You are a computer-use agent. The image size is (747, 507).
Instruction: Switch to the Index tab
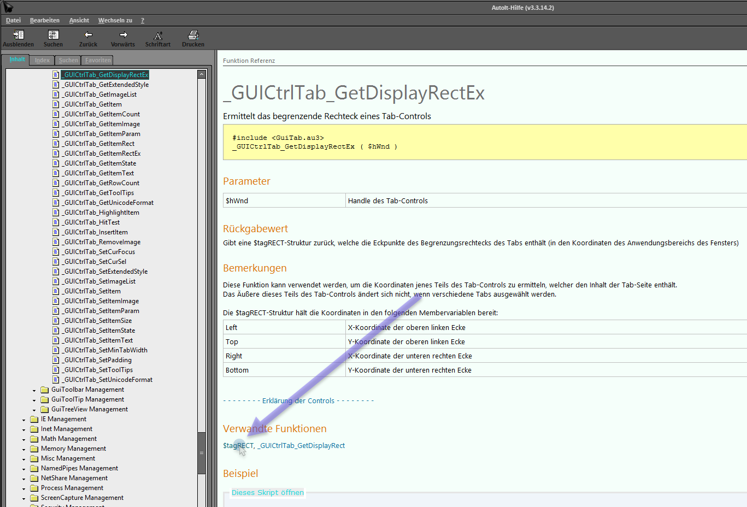42,60
